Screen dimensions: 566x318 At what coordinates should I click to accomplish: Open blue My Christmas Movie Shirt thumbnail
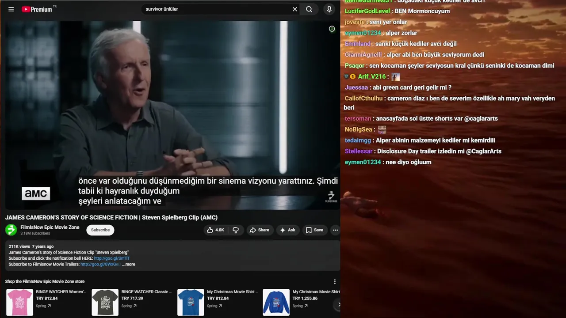click(x=191, y=302)
